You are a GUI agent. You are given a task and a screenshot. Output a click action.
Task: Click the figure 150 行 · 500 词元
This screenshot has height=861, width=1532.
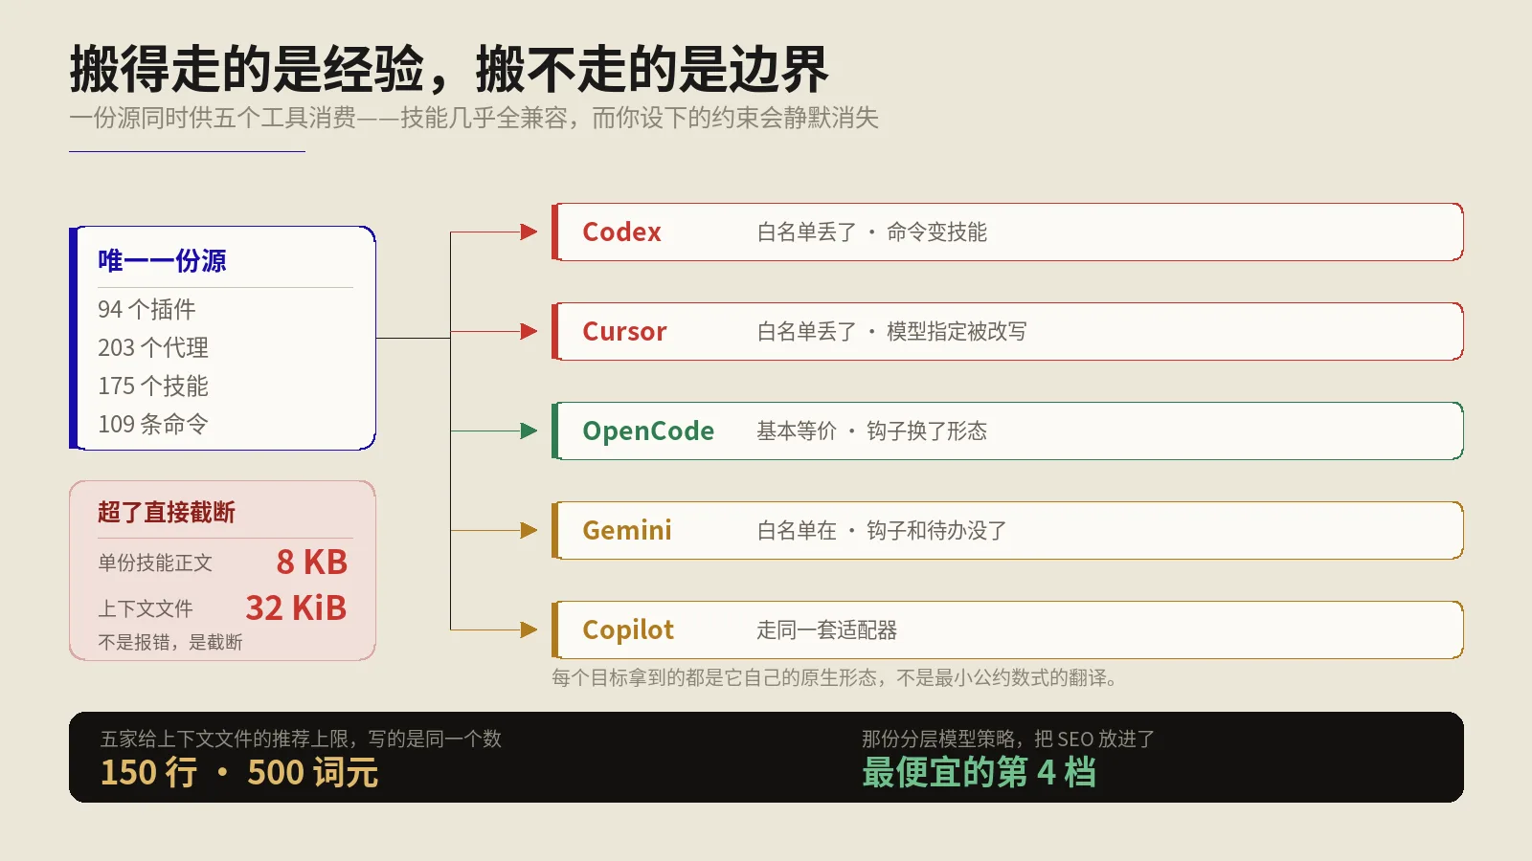tap(239, 772)
